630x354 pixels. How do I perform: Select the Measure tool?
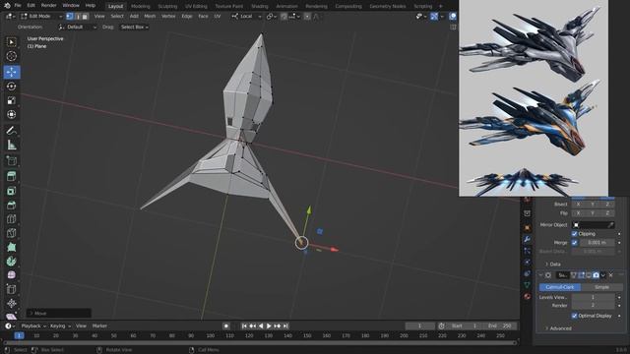pyautogui.click(x=12, y=145)
